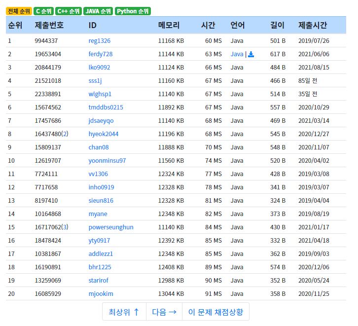Viewport: 358px width, 326px height.
Task: Open 이 문제 채점상황 status page
Action: (x=216, y=312)
